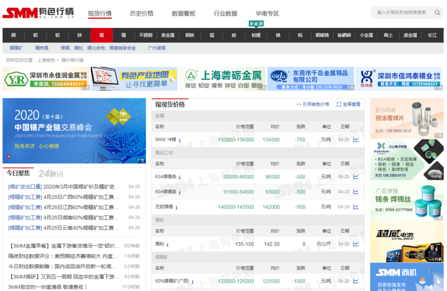
Task: Select 行业数据 top tab
Action: [x=226, y=13]
